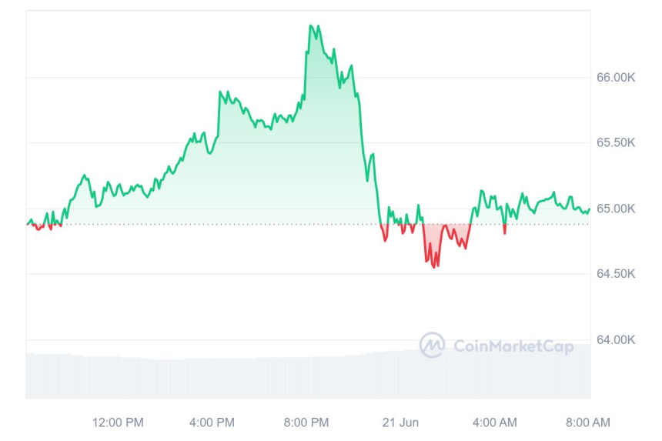Viewport: 662px width, 441px height.
Task: Select the 8:00 PM time label
Action: [x=306, y=422]
